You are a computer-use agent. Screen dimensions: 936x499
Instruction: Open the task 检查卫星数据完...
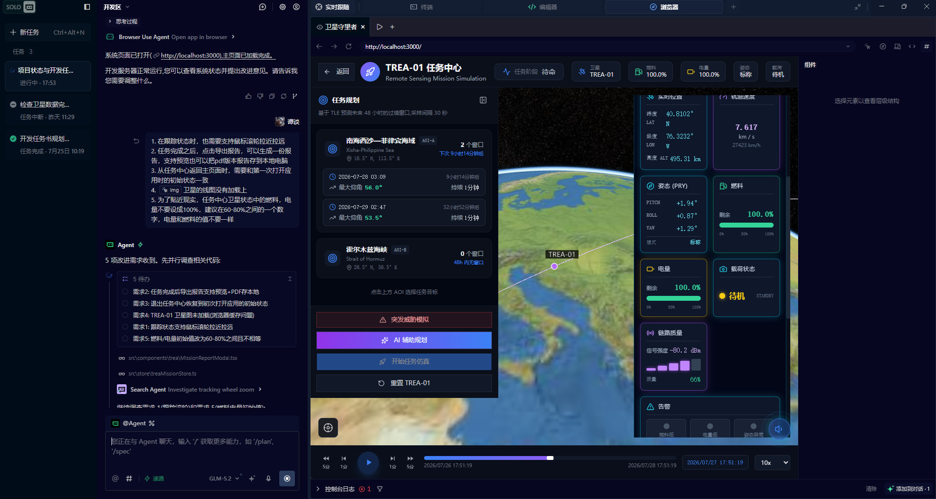click(x=48, y=110)
